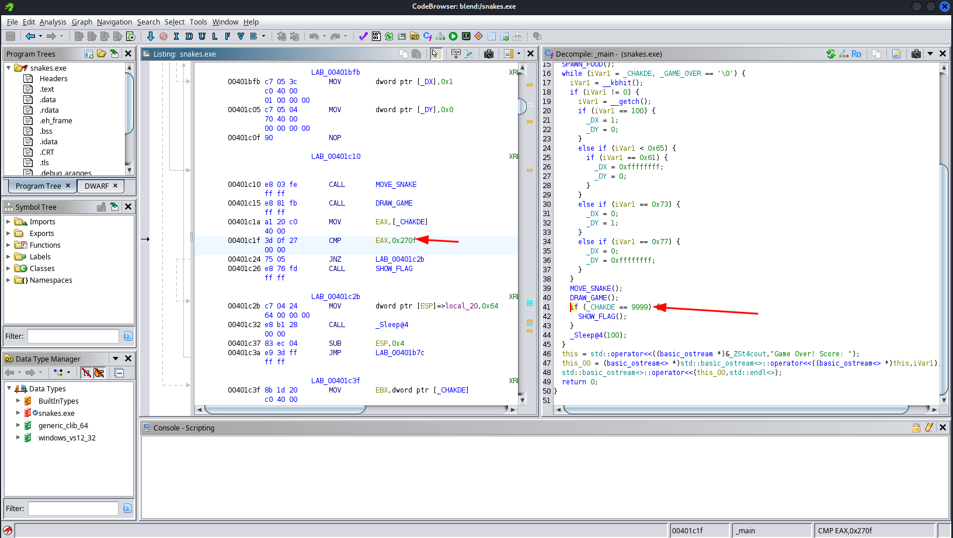
Task: Expand the BuiltInTypes node in Data Types
Action: coord(18,401)
